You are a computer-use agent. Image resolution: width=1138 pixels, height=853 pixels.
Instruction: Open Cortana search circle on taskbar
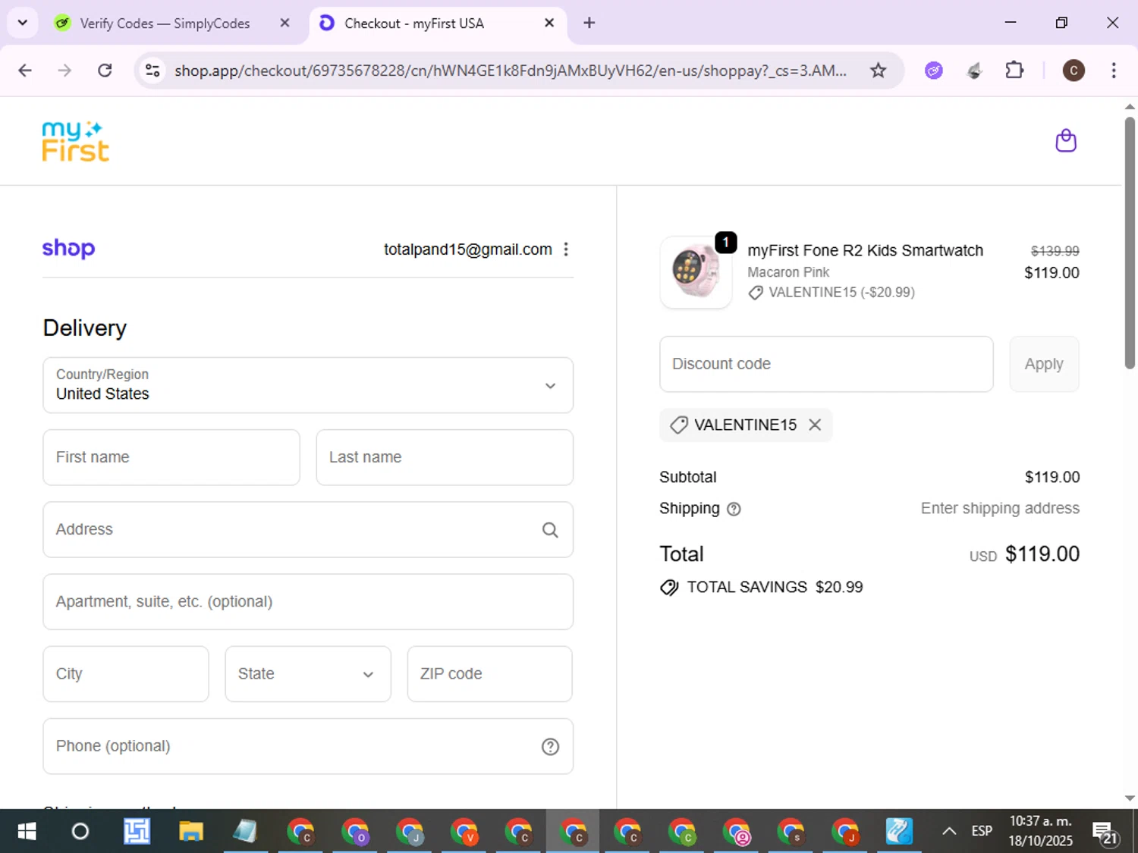pyautogui.click(x=80, y=832)
